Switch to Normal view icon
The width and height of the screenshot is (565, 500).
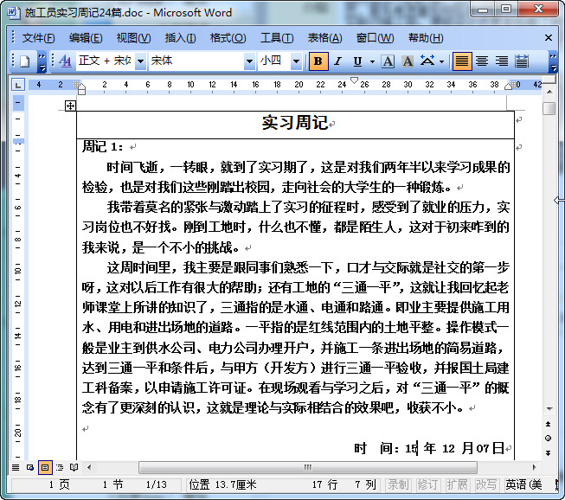[16, 468]
